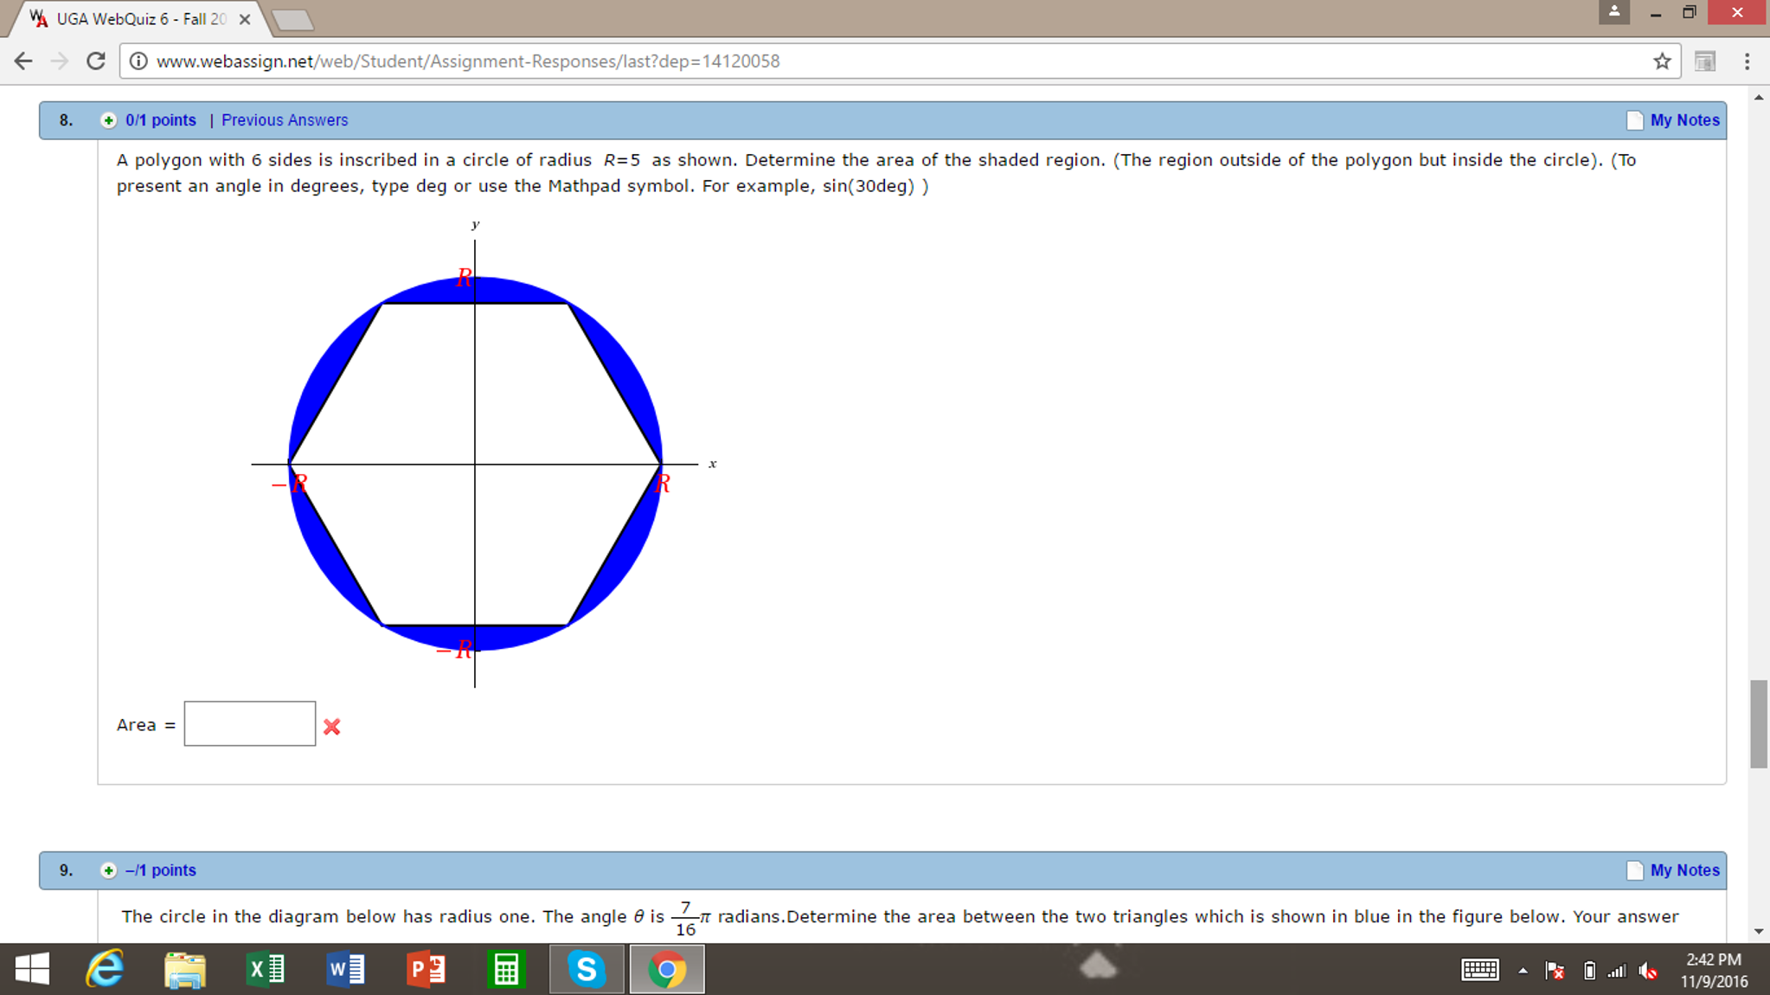
Task: Open the Calculator app from the taskbar
Action: [506, 969]
